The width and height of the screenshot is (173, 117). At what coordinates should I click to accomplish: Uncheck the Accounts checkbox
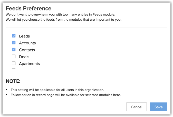click(x=14, y=43)
